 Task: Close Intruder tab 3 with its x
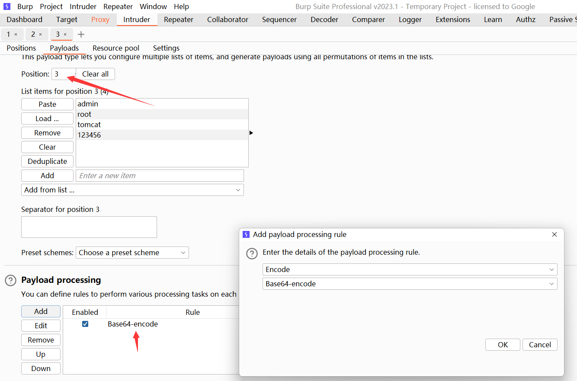pos(65,34)
